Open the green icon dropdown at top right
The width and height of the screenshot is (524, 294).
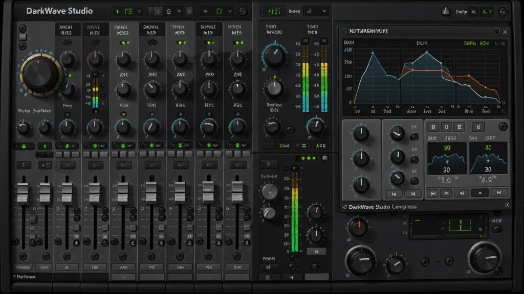click(487, 12)
